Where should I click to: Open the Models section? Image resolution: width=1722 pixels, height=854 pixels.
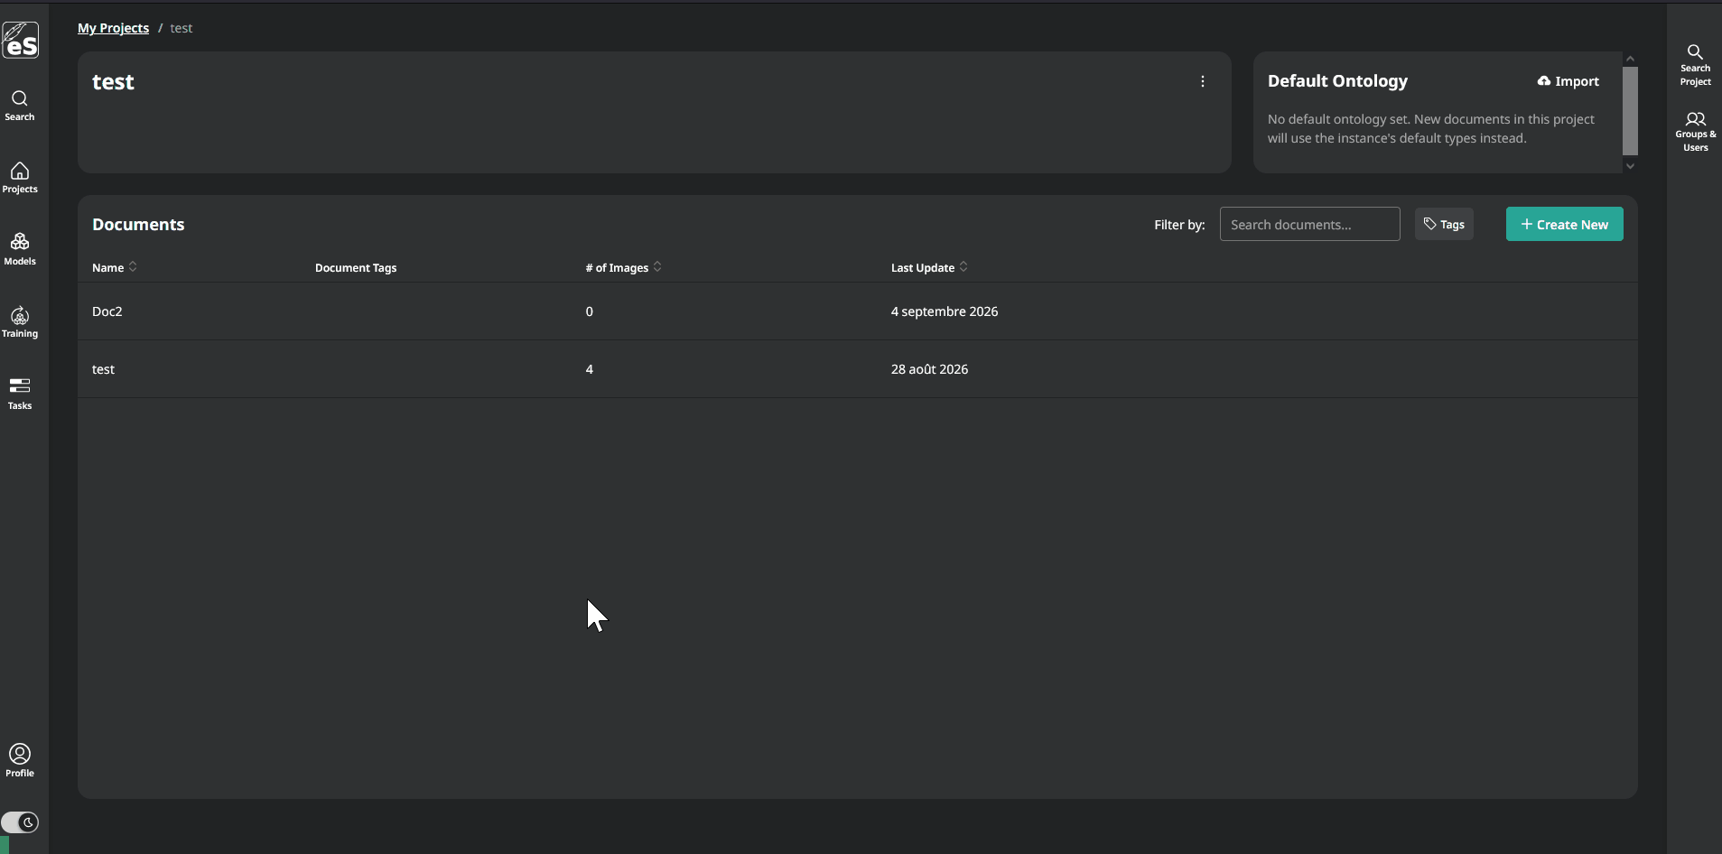(20, 250)
